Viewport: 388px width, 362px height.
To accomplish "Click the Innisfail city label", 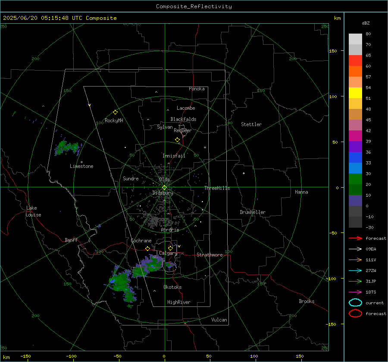I will tap(174, 156).
